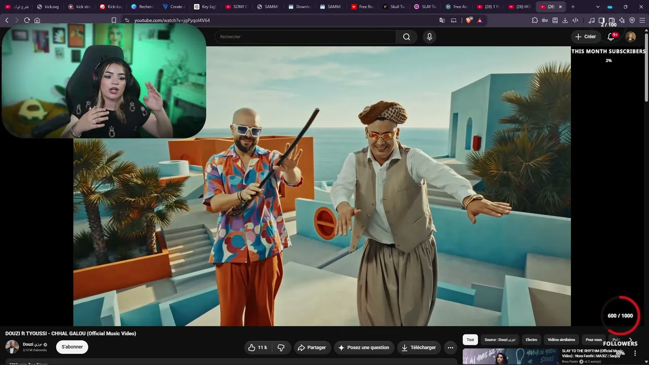
Task: Like the video showing 11 k
Action: [x=258, y=347]
